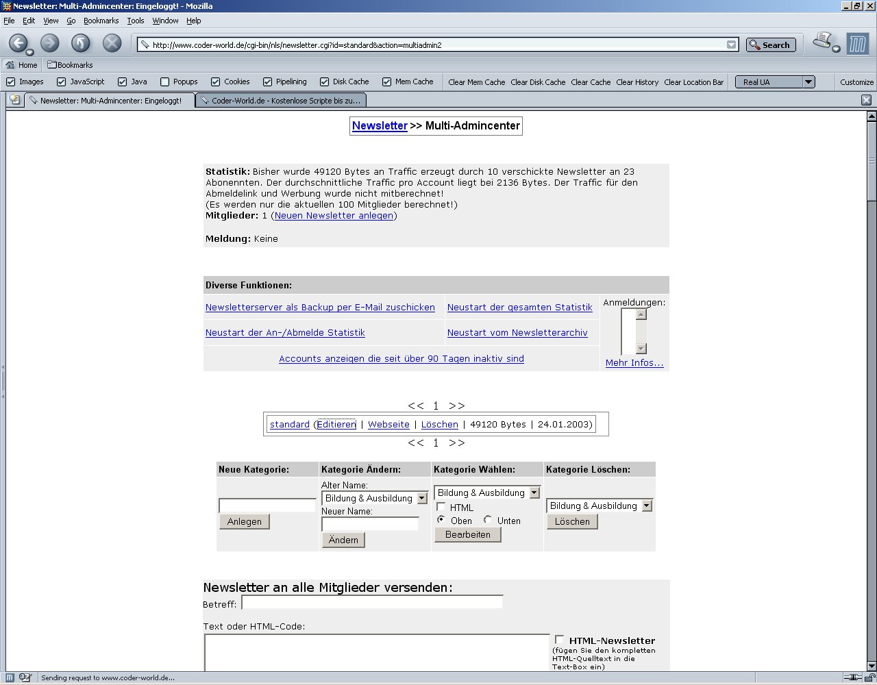Click Clear Location Bar in the toolbar
The image size is (877, 685).
693,82
